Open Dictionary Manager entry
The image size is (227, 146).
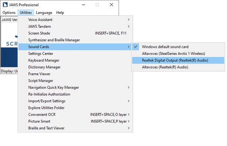[44, 67]
